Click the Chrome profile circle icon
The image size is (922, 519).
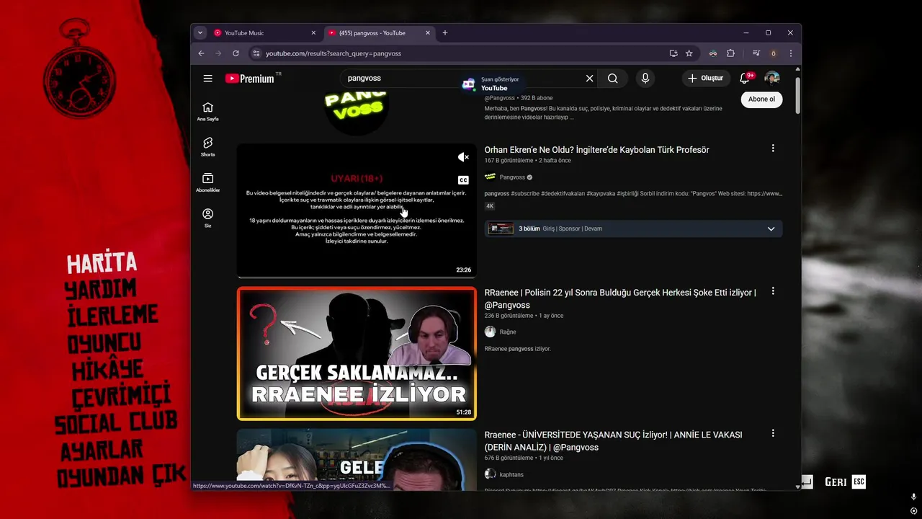(x=774, y=53)
